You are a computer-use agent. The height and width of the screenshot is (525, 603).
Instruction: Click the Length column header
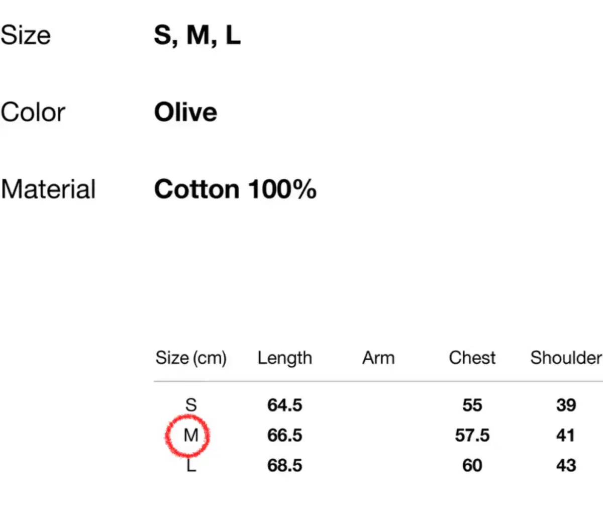tap(284, 358)
